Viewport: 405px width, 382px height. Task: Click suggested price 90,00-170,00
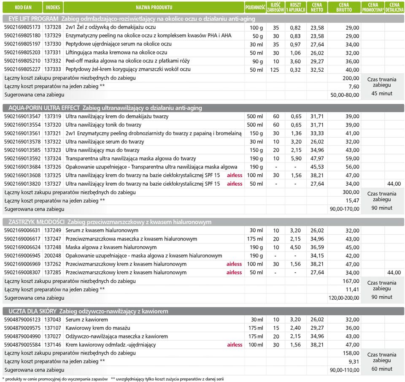click(x=345, y=209)
